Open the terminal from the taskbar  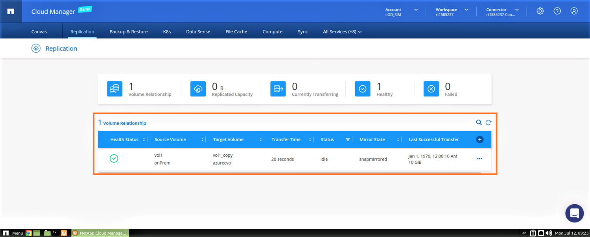coord(55,233)
